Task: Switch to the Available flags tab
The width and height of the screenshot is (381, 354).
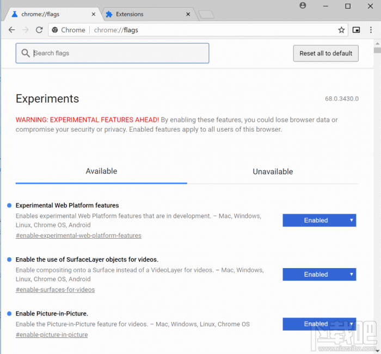Action: coord(101,171)
